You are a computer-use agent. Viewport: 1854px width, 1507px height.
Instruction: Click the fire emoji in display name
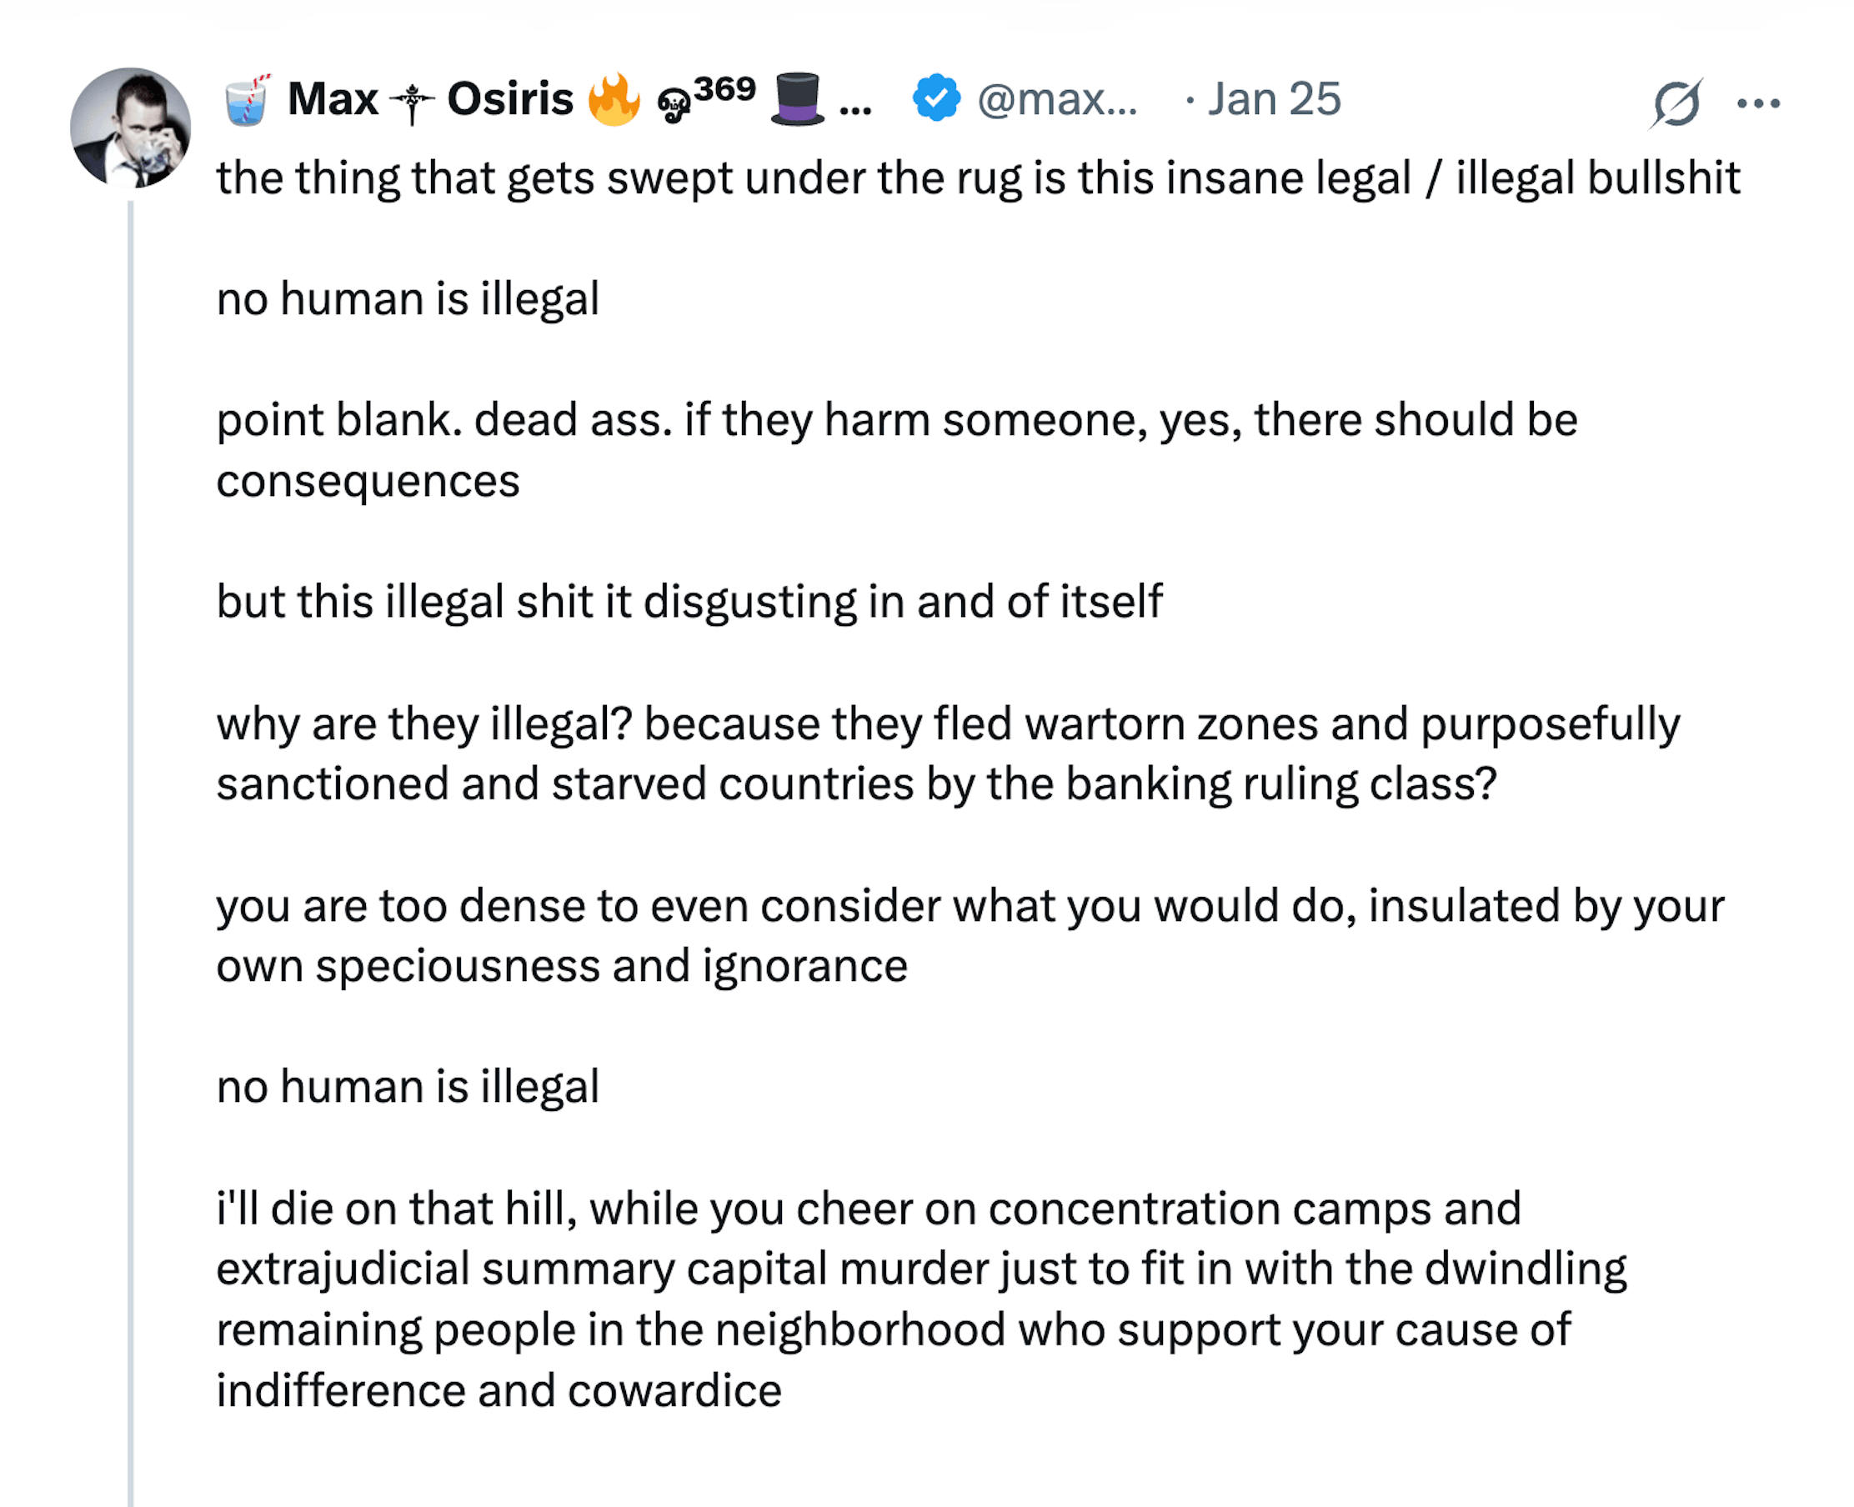(x=614, y=100)
